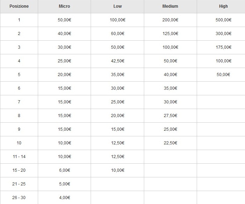Click the 6,00€ Micro prize cell

click(x=64, y=170)
